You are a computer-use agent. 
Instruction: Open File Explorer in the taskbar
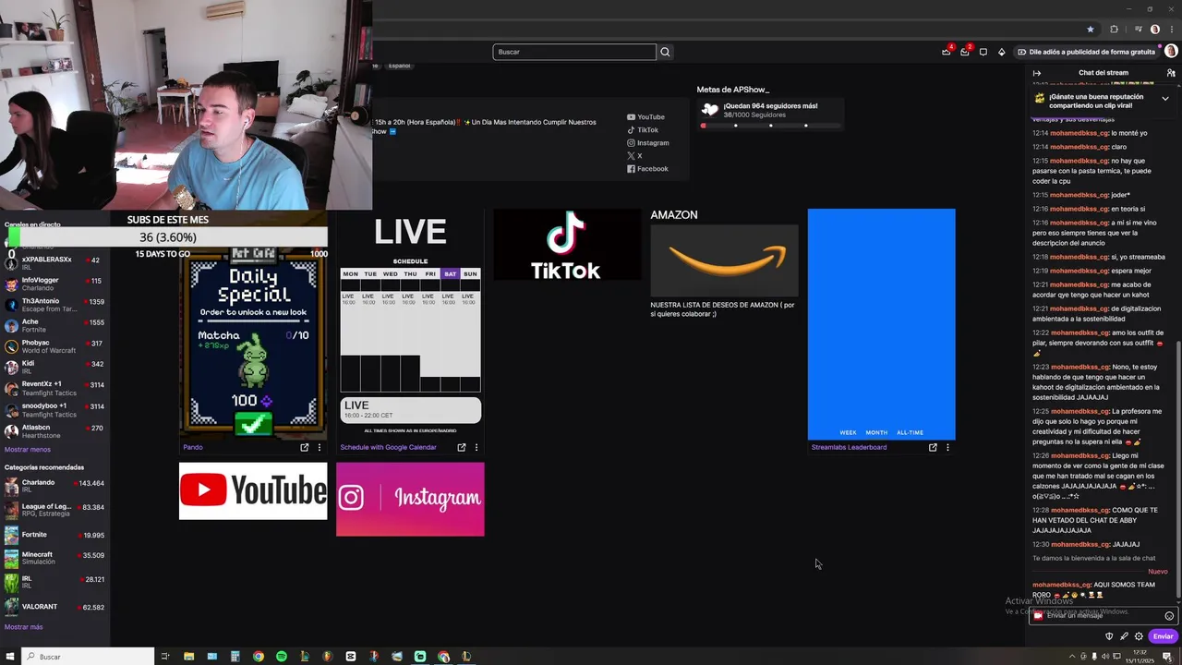pyautogui.click(x=188, y=657)
